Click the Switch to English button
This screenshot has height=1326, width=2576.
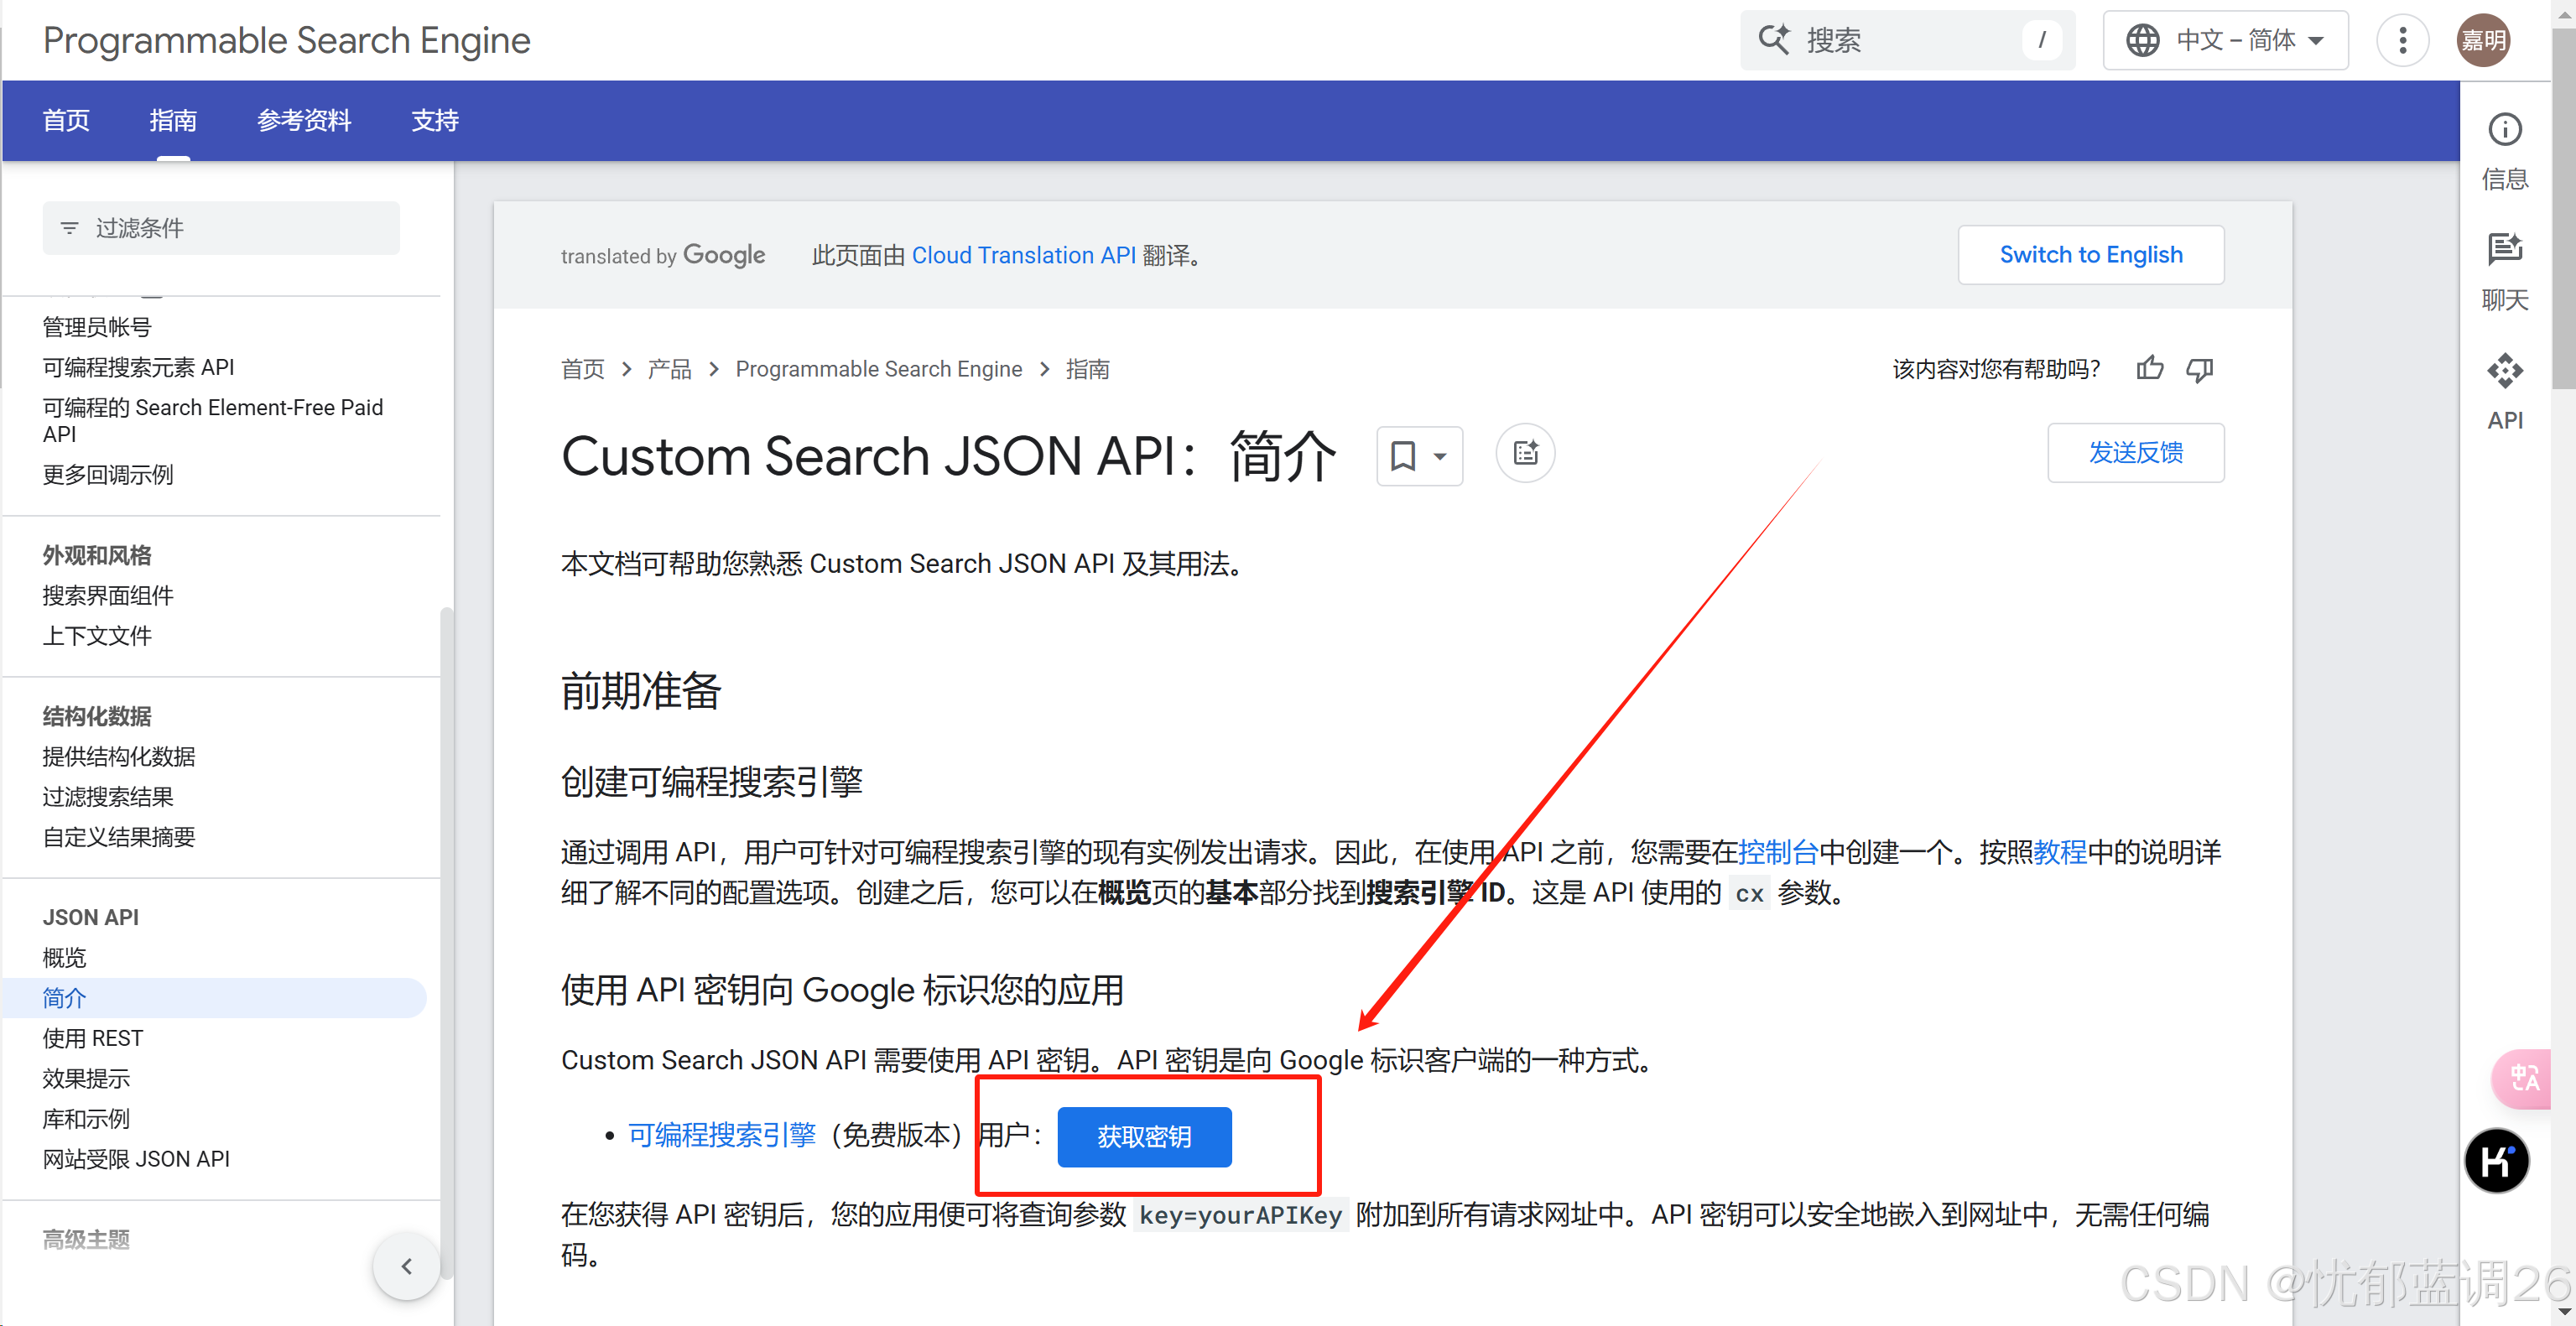pos(2090,255)
